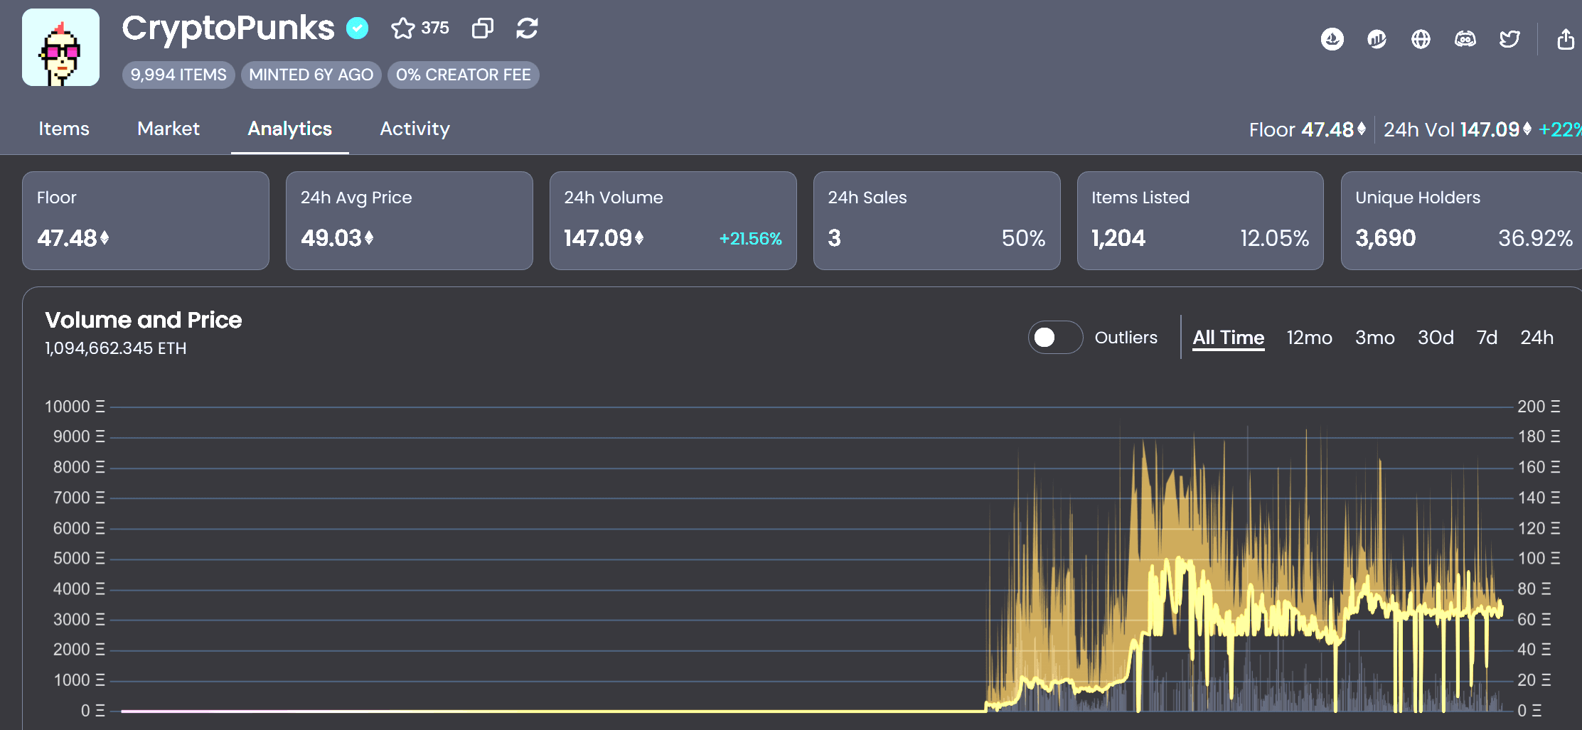
Task: Click the 50% 24h sales change value
Action: pos(1023,238)
